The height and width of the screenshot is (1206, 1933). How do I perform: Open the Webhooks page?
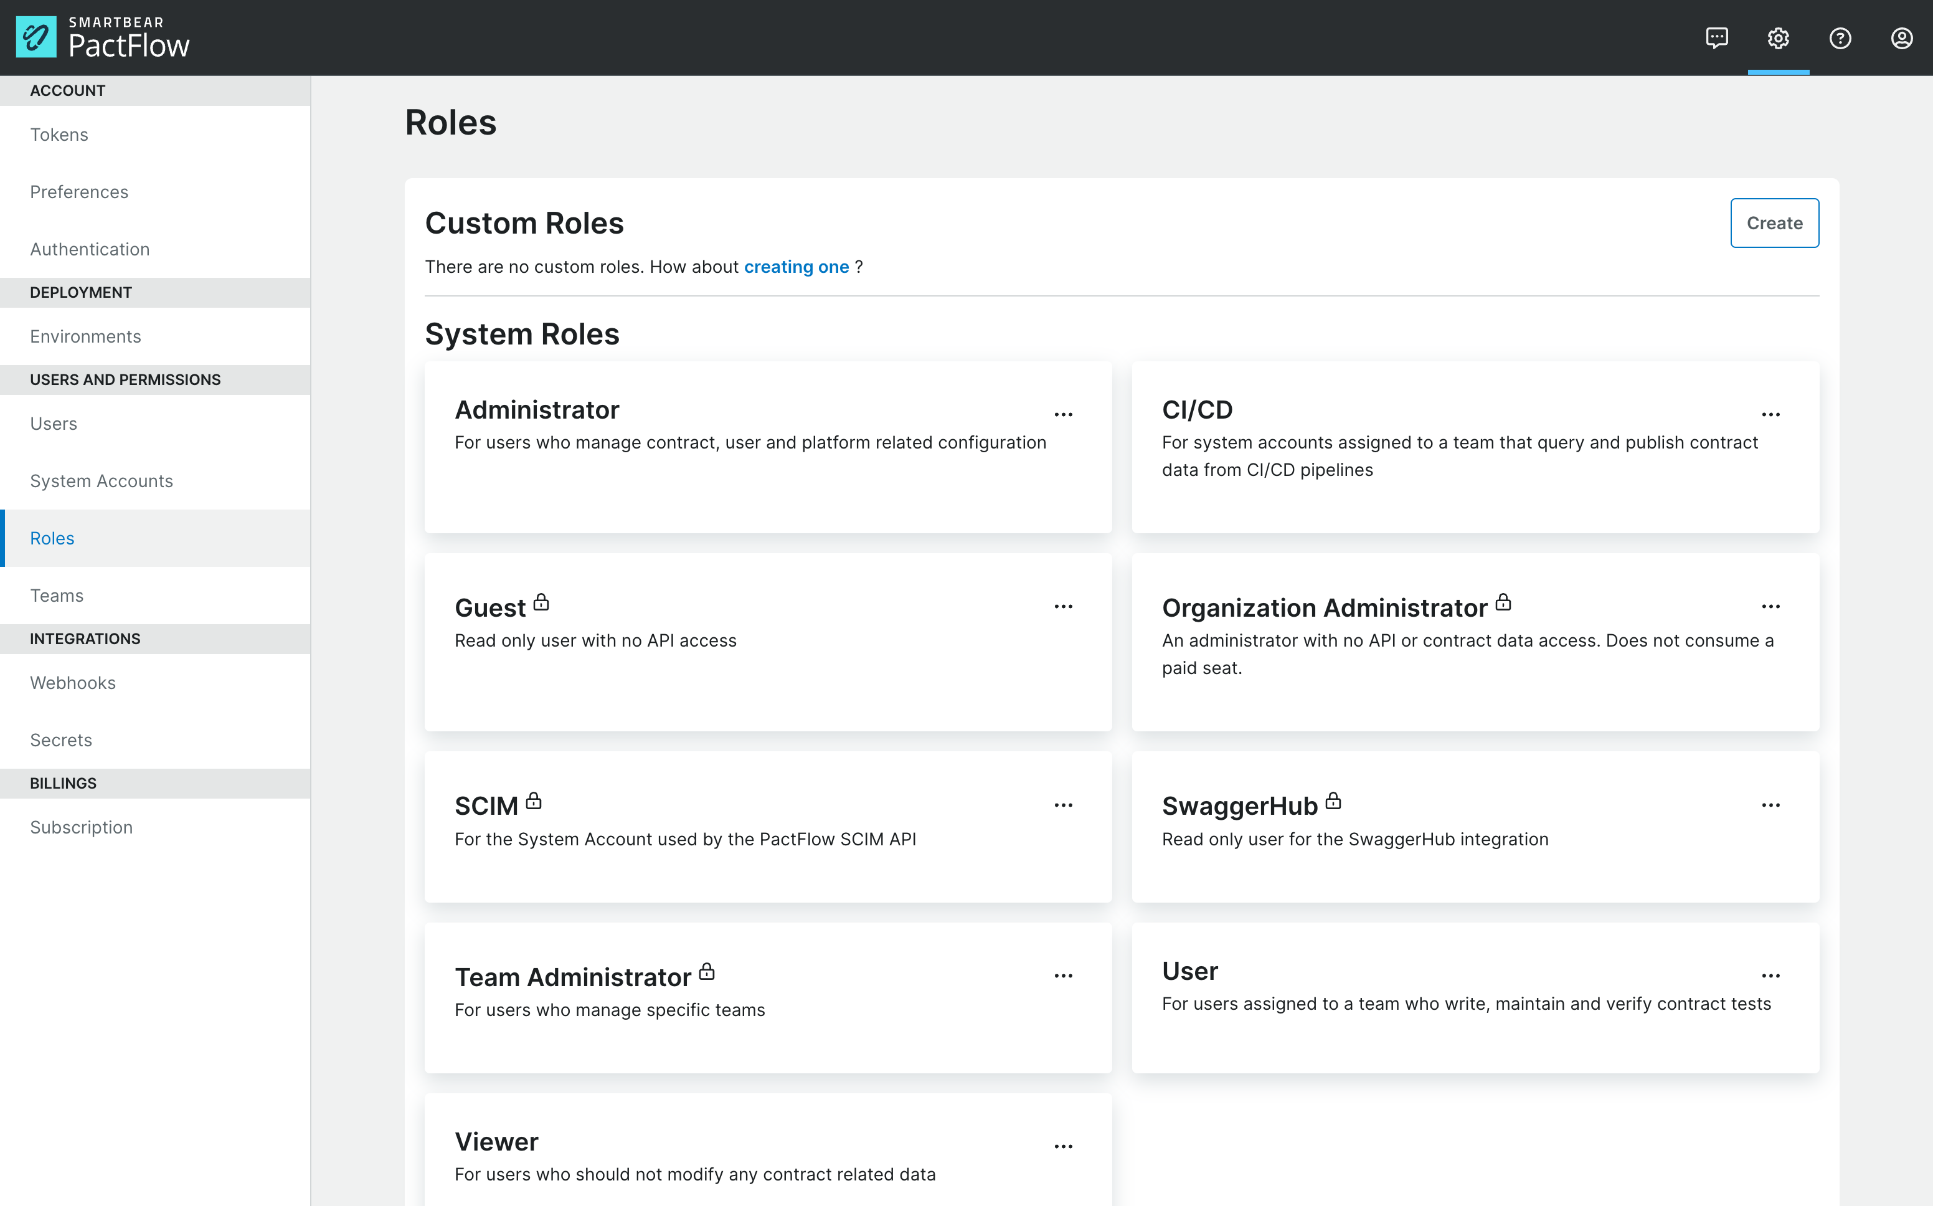pos(72,682)
